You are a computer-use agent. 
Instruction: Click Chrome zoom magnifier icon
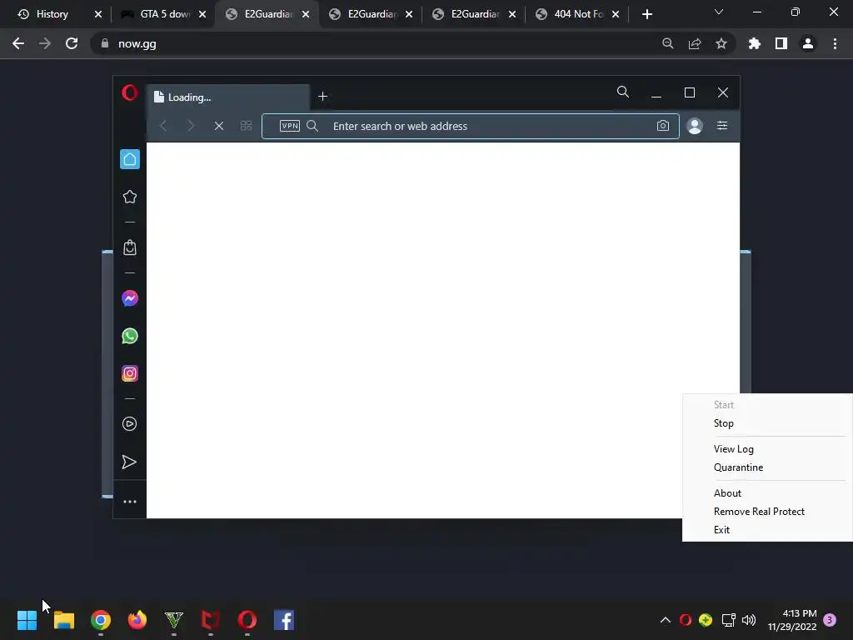tap(667, 43)
